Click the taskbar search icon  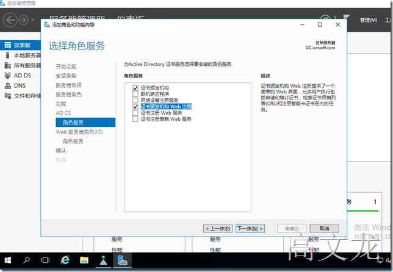pos(26,260)
